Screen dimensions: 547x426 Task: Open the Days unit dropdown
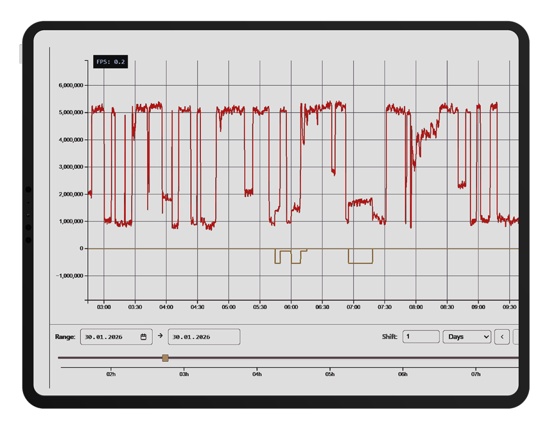click(466, 337)
